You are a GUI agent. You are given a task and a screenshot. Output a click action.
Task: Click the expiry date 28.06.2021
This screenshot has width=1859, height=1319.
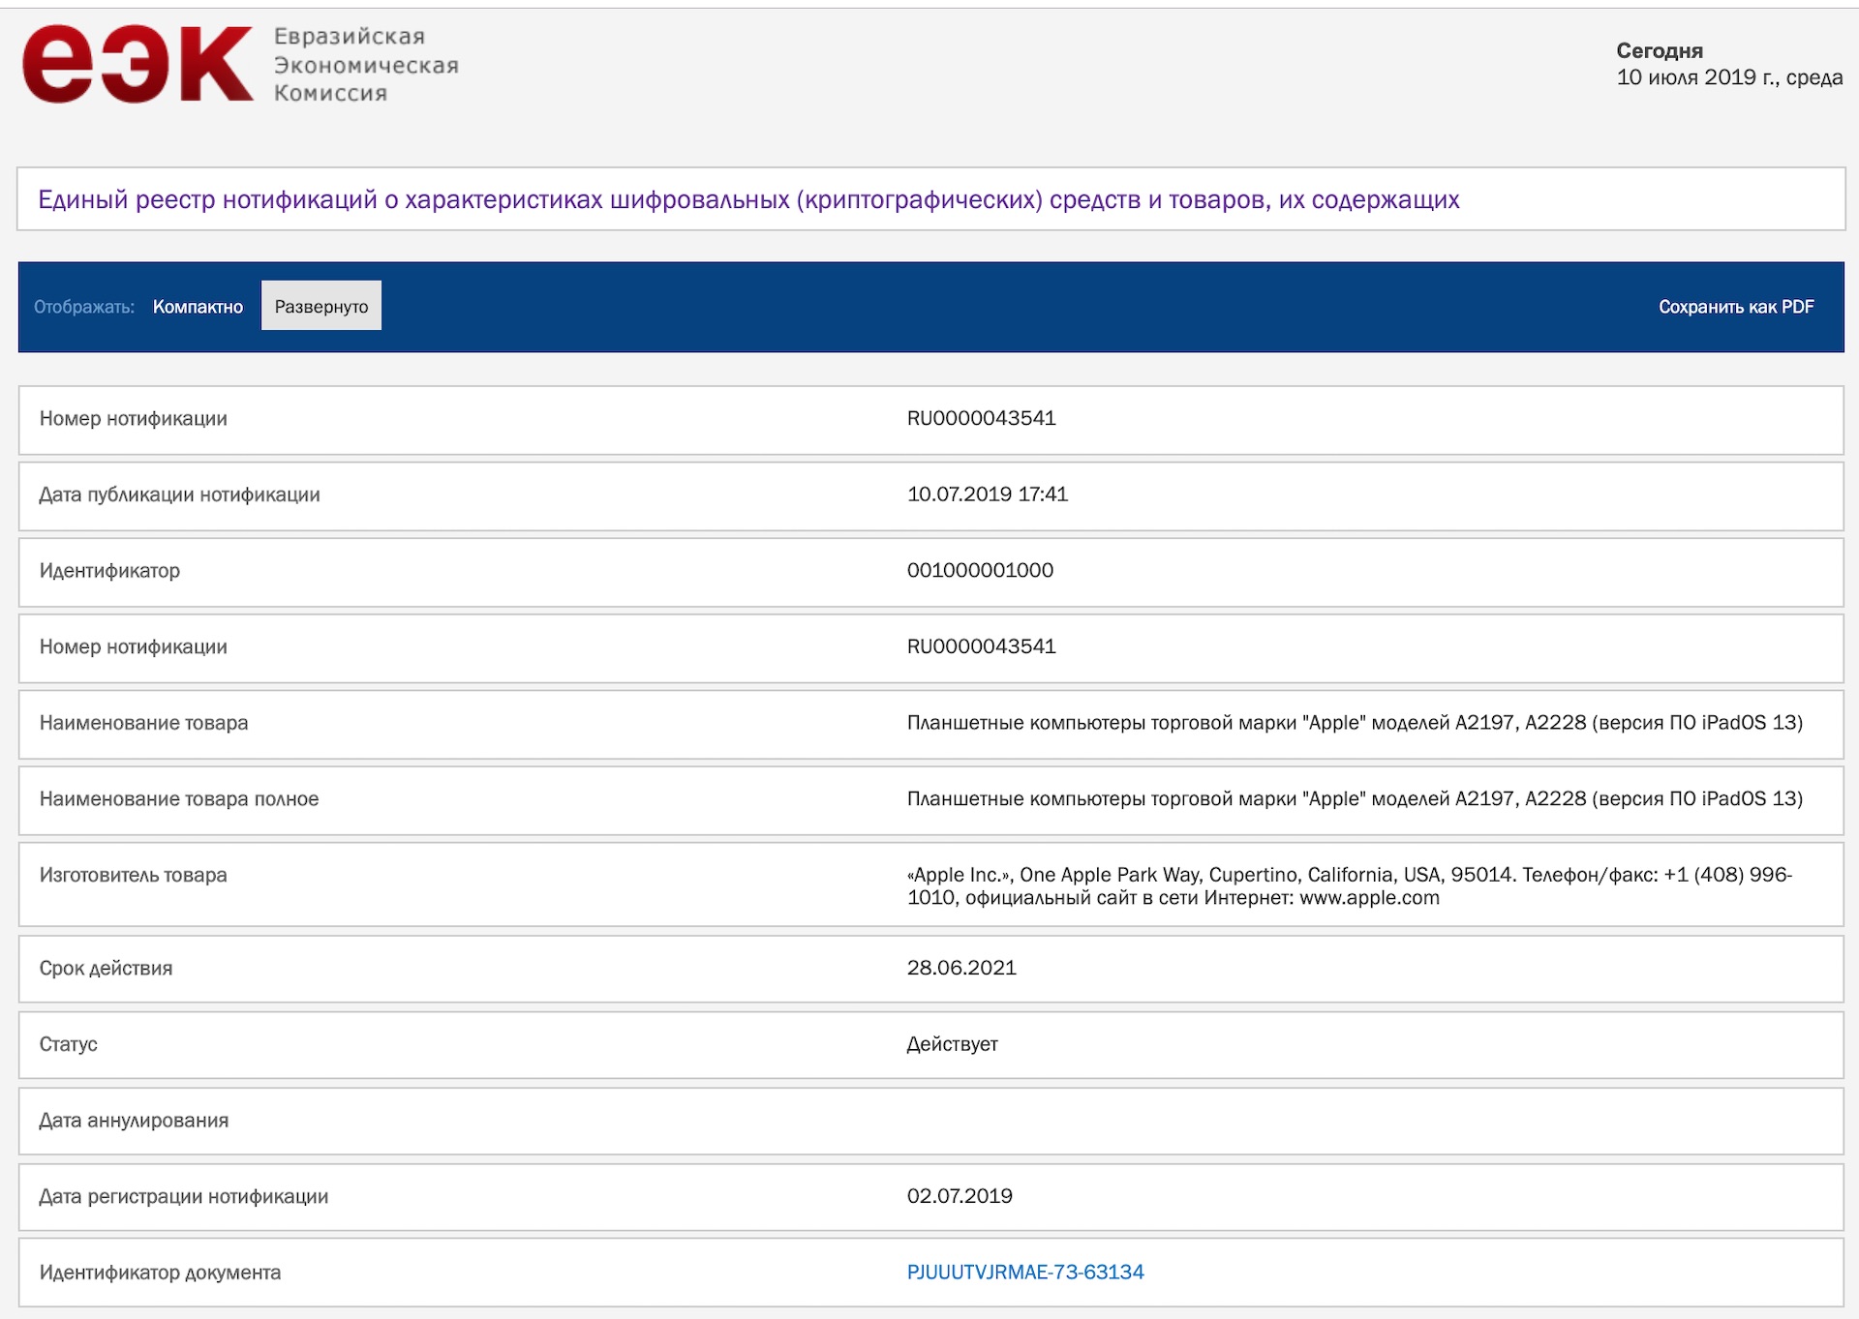961,968
